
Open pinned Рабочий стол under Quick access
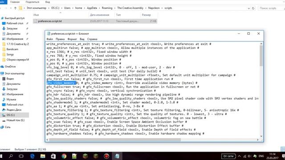click(x=15, y=23)
